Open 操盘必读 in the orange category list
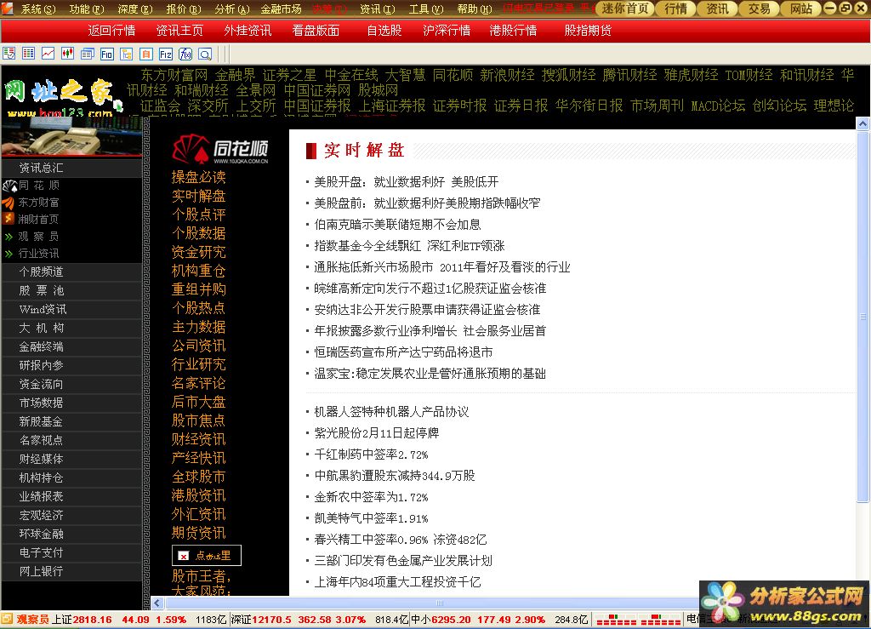The width and height of the screenshot is (871, 629). point(198,177)
